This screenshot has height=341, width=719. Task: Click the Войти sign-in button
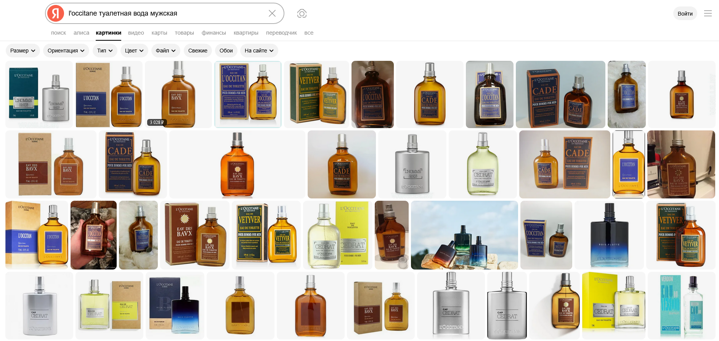click(x=685, y=13)
